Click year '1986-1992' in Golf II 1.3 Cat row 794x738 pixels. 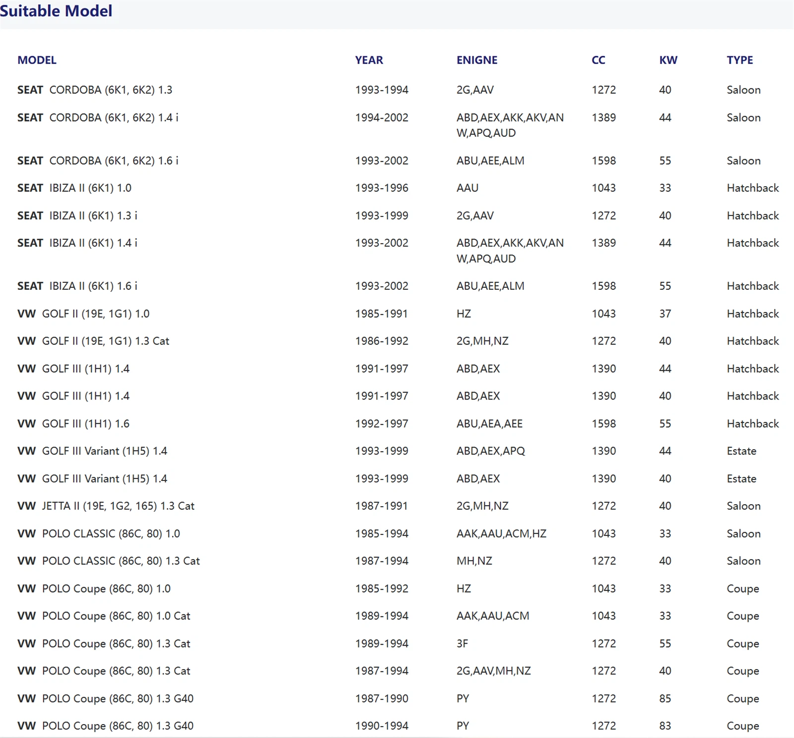382,341
